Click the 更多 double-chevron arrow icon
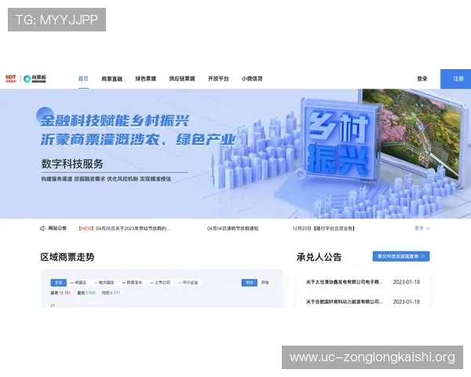471x377 pixels. tap(428, 229)
